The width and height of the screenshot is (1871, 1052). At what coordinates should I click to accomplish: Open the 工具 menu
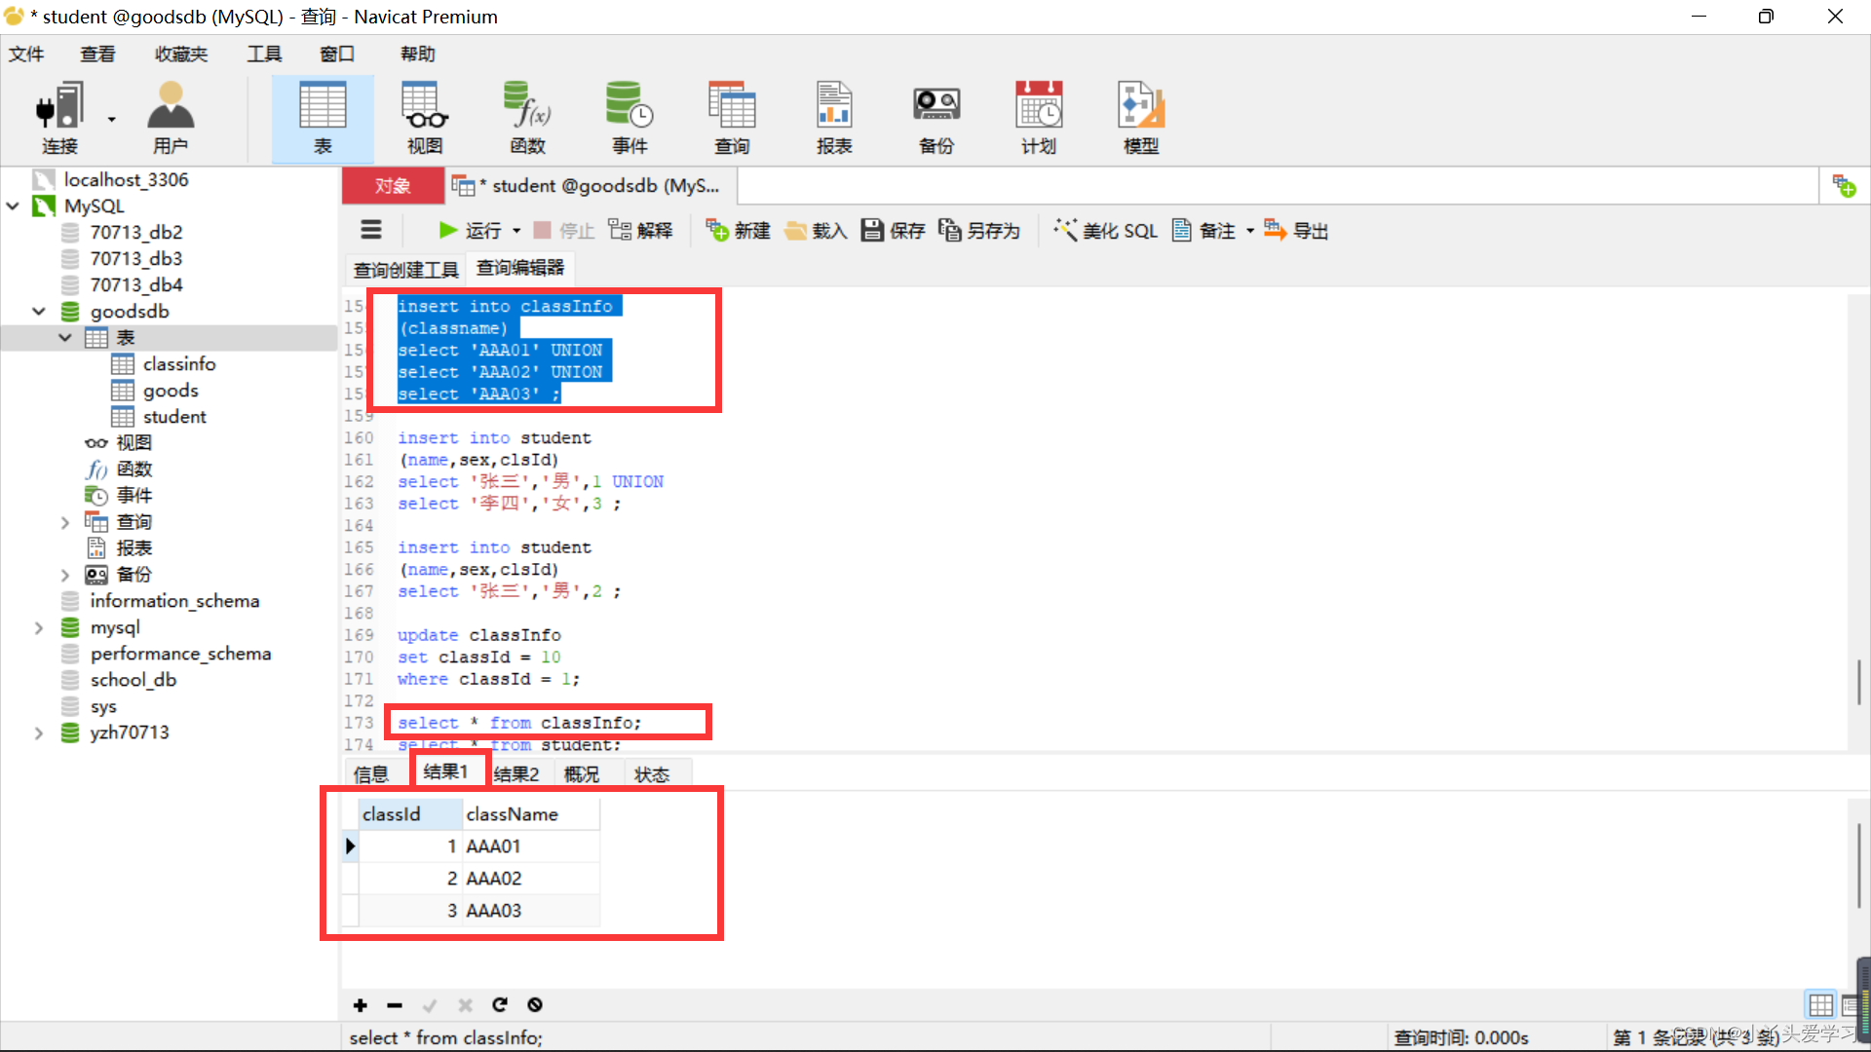264,54
